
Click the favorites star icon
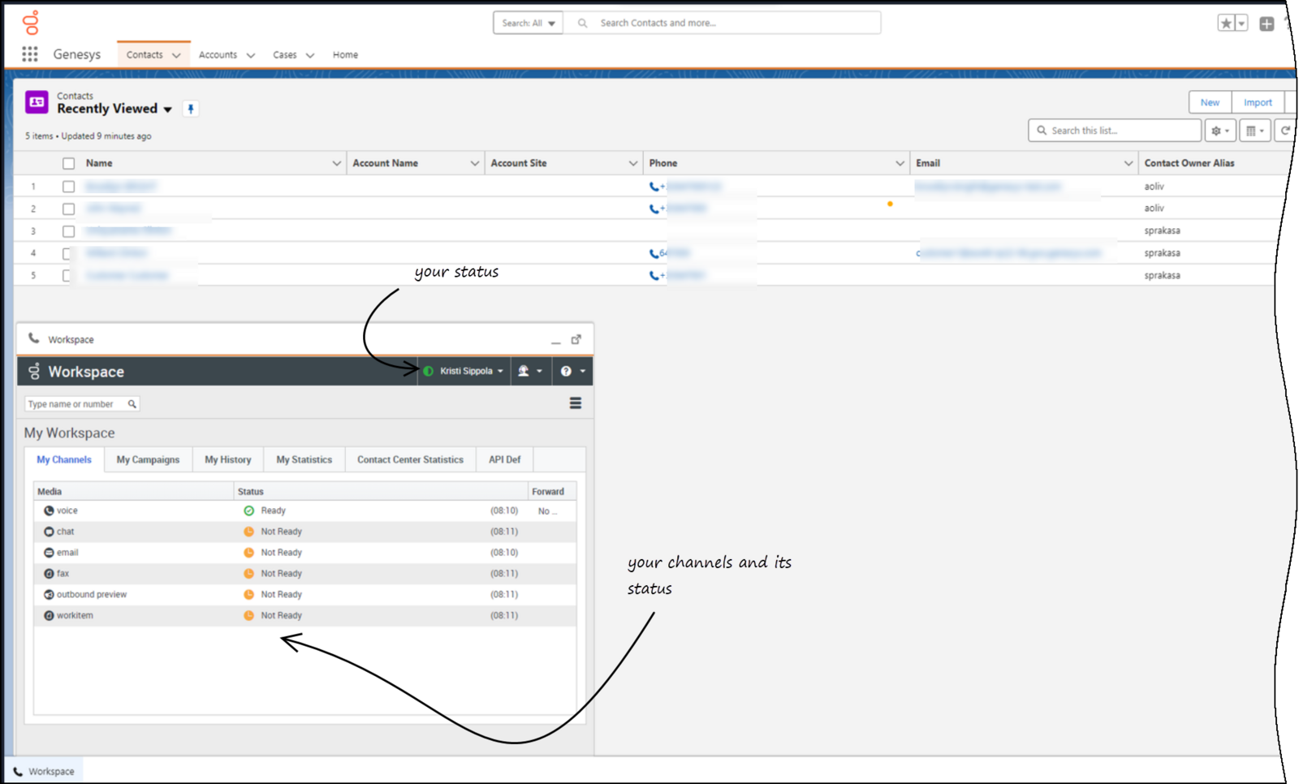(x=1226, y=24)
